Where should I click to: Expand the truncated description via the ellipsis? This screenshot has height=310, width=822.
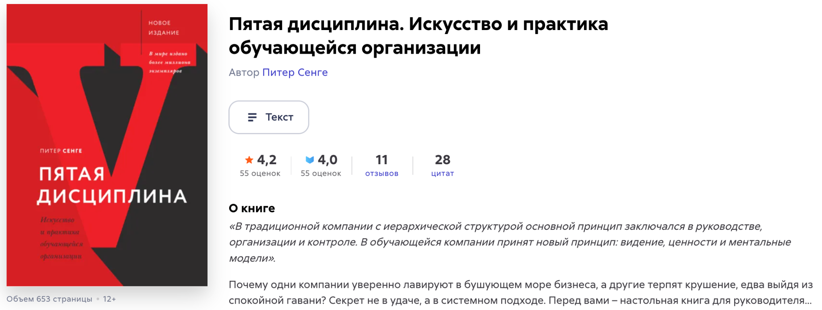coord(808,300)
